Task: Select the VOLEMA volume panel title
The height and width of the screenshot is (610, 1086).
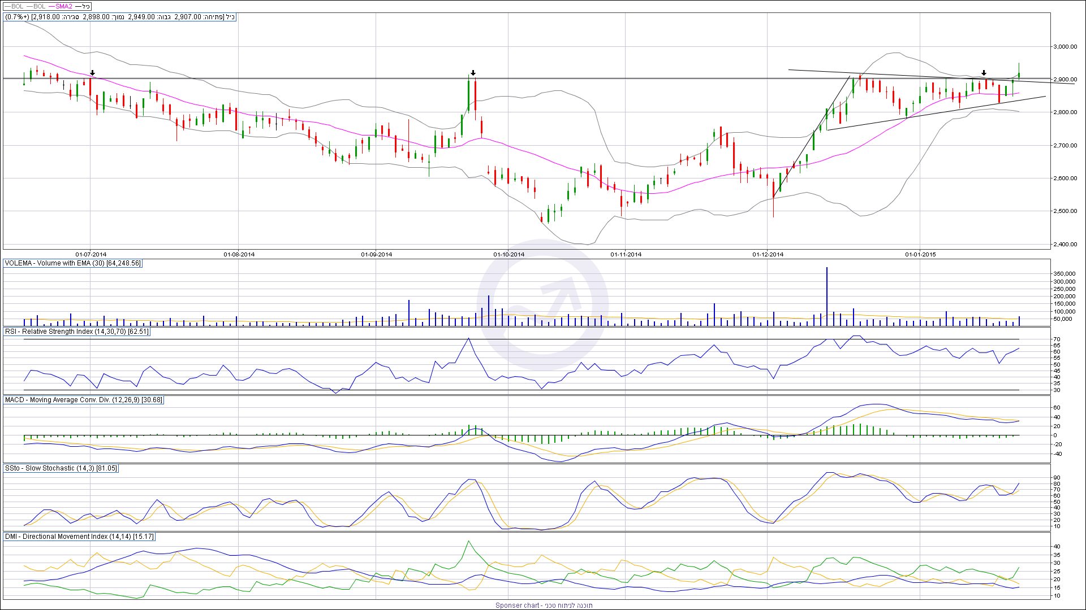Action: click(x=72, y=263)
